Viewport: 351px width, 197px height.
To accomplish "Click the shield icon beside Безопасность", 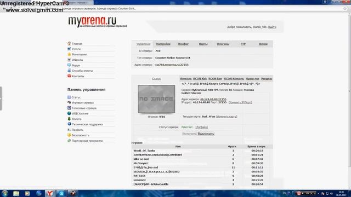I will pos(69,135).
